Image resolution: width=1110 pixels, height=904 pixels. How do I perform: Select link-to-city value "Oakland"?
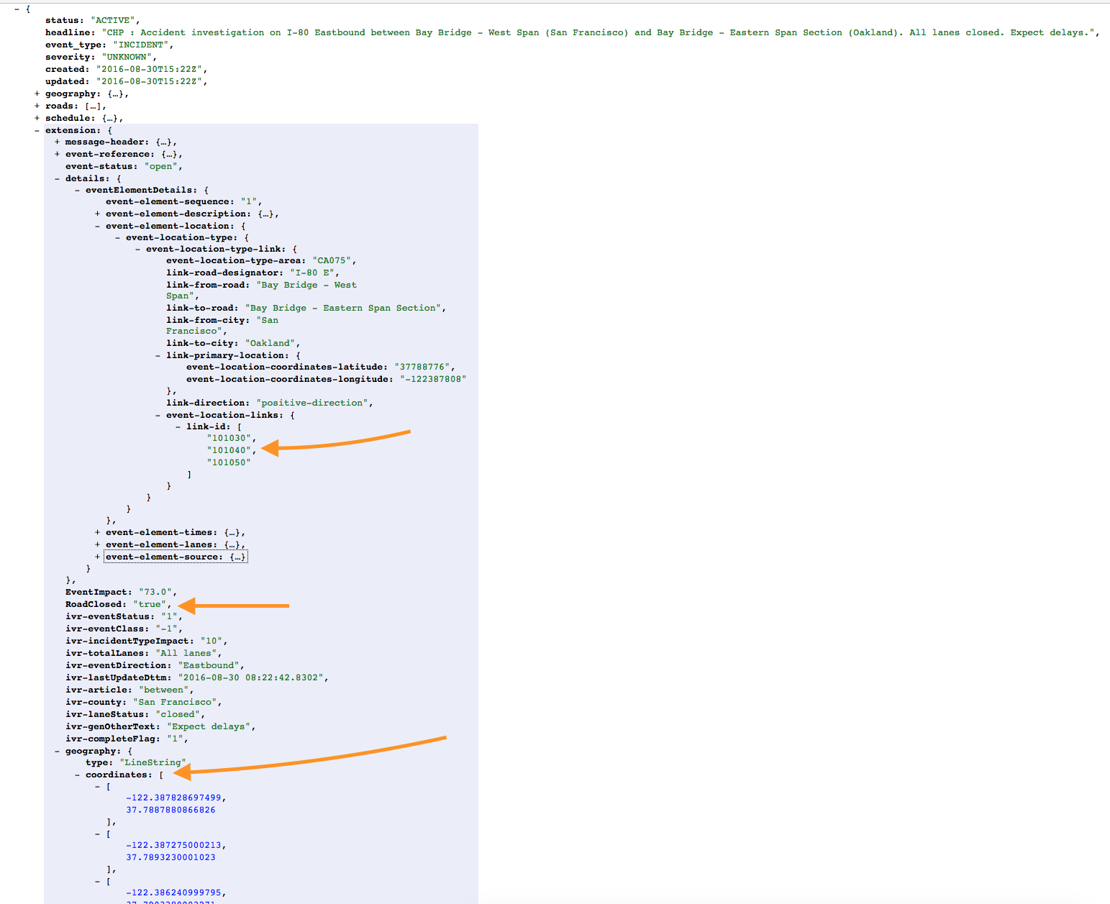(270, 344)
